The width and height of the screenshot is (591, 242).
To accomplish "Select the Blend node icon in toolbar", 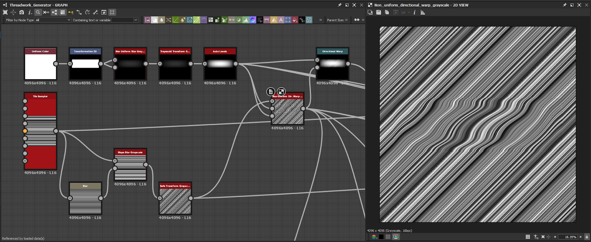I will point(154,20).
